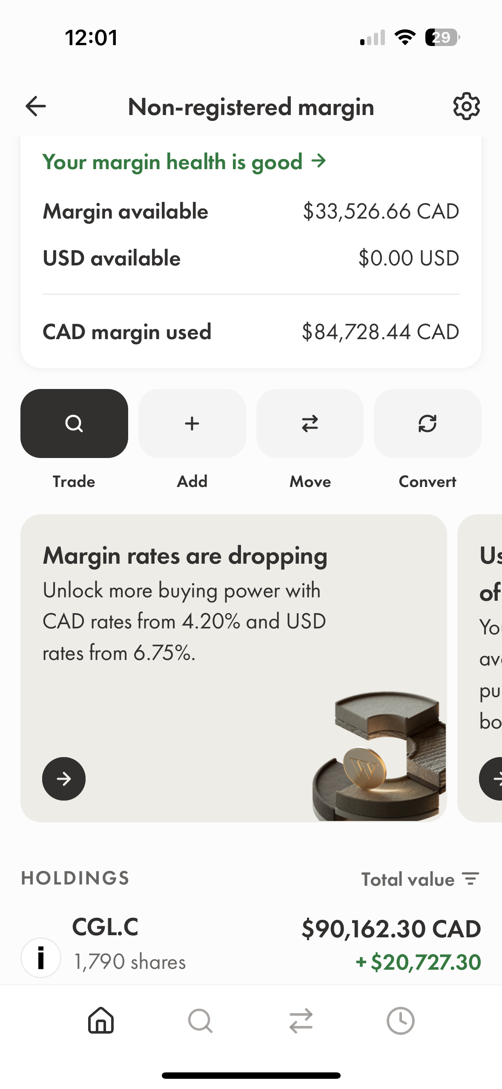Tap the CGL.C info logo icon
This screenshot has width=502, height=1089.
coord(41,957)
